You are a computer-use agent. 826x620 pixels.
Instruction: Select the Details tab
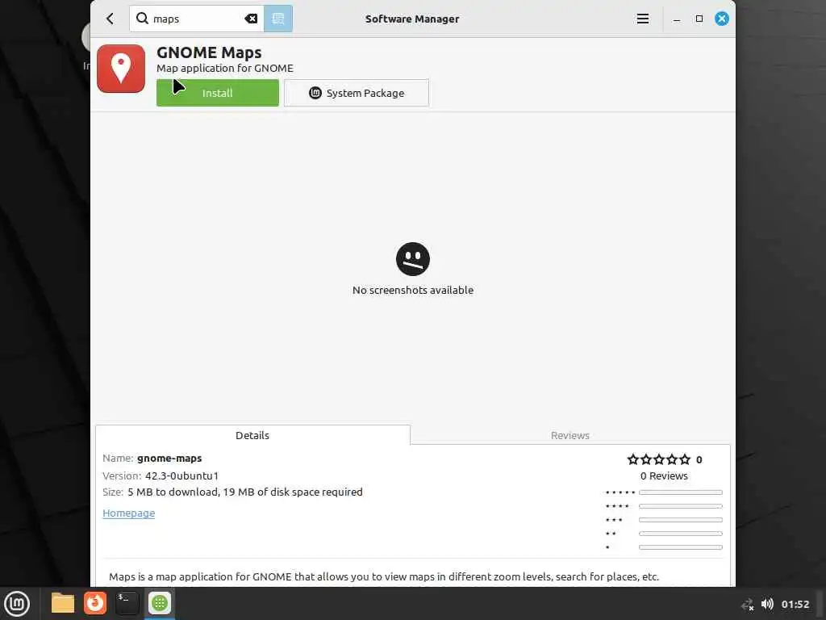pyautogui.click(x=252, y=435)
